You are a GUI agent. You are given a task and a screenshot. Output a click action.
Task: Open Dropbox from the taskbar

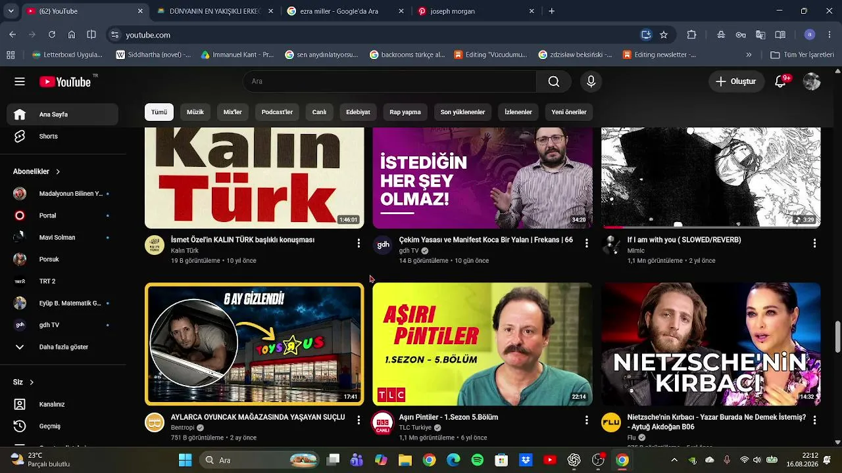click(x=526, y=460)
